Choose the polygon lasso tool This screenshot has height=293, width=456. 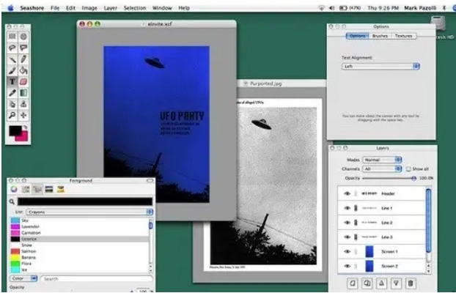click(x=23, y=48)
